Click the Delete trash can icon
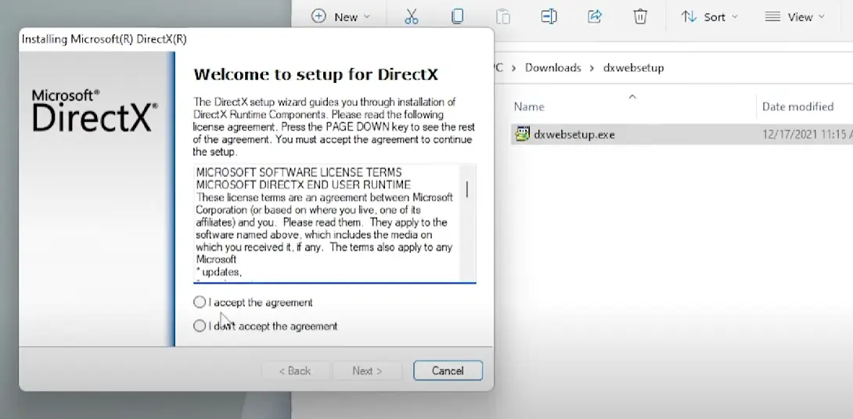Image resolution: width=853 pixels, height=419 pixels. [640, 16]
